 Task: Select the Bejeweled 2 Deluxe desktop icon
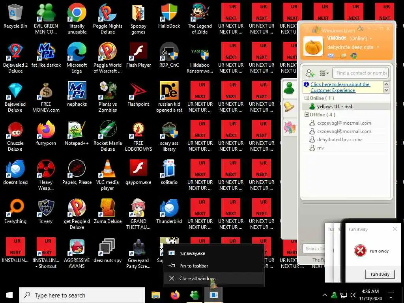pos(15,58)
